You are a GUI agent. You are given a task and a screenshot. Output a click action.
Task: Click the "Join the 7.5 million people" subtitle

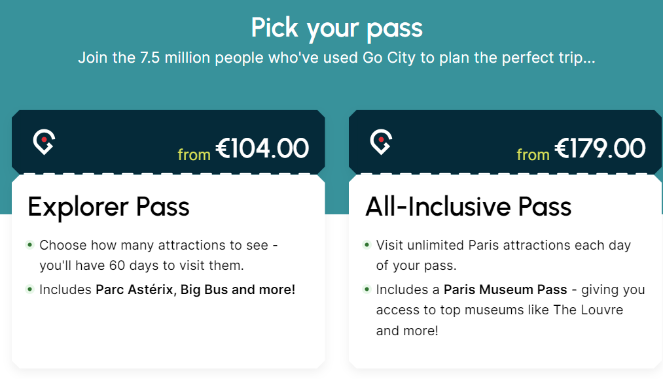[336, 58]
